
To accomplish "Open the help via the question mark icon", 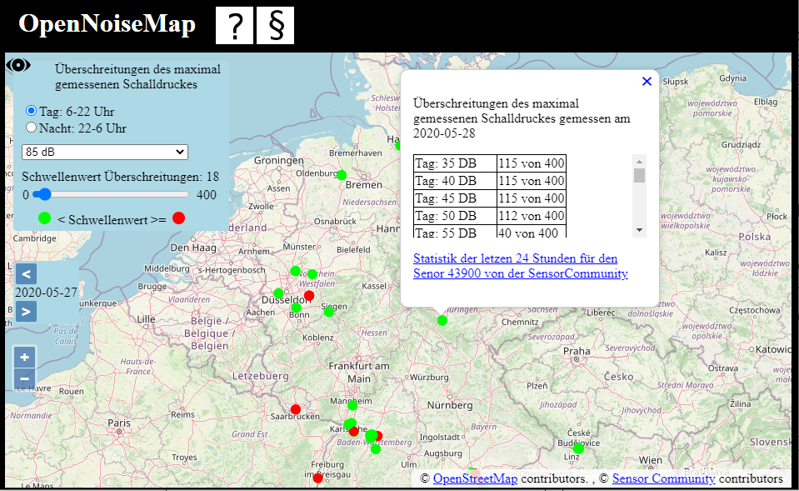I will [x=234, y=25].
